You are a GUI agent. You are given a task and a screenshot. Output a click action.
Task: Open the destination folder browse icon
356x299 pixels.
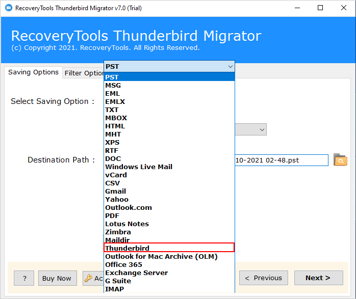tap(340, 160)
